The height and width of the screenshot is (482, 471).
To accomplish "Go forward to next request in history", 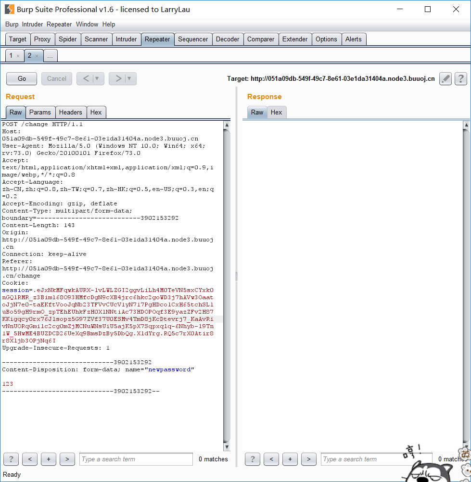I will pos(118,79).
